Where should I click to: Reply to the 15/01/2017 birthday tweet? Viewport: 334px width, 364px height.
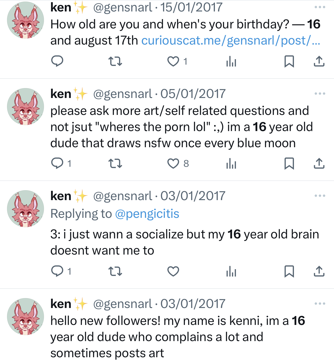[x=57, y=61]
